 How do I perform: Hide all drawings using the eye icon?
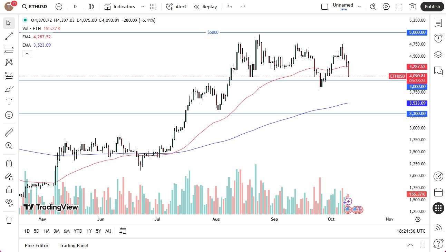coord(9,203)
